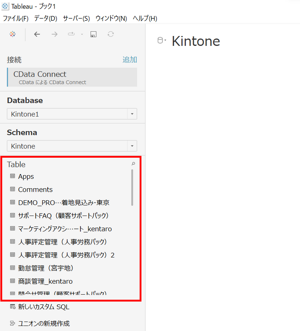This screenshot has height=331, width=300.
Task: Open the ファイル(F) menu
Action: coord(15,18)
